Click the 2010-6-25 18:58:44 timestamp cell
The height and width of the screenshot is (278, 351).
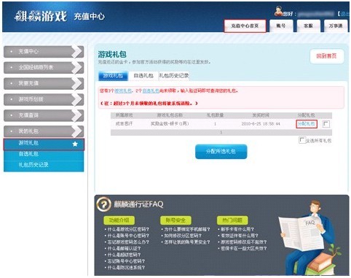point(261,124)
